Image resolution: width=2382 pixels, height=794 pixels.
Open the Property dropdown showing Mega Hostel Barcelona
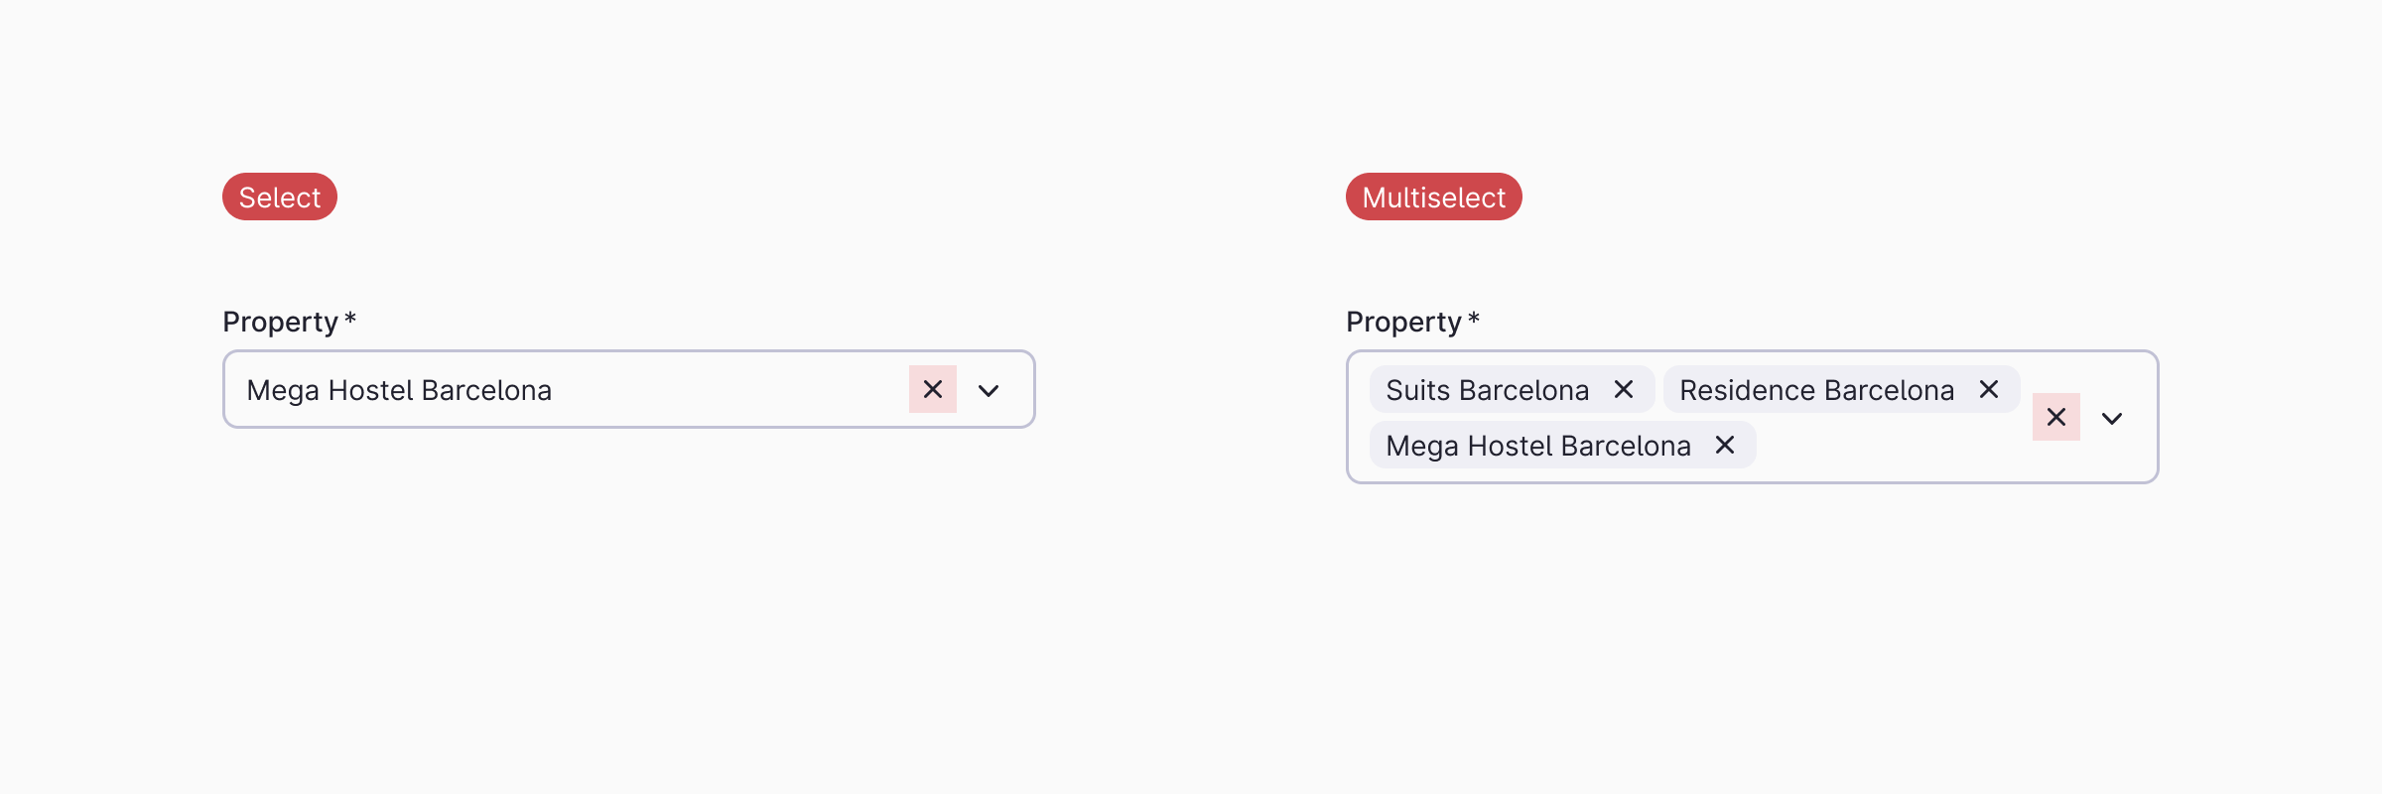988,389
